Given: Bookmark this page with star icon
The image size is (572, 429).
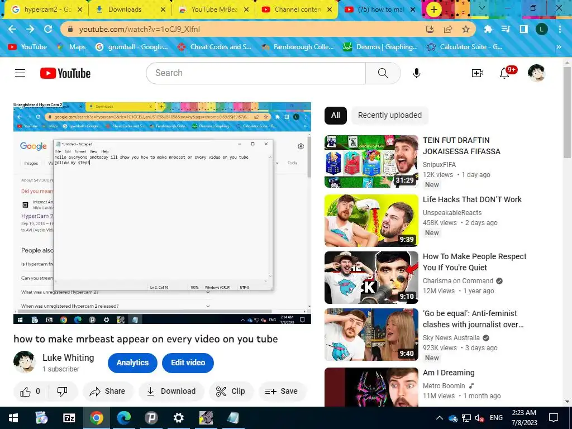Looking at the screenshot, I should [x=465, y=29].
